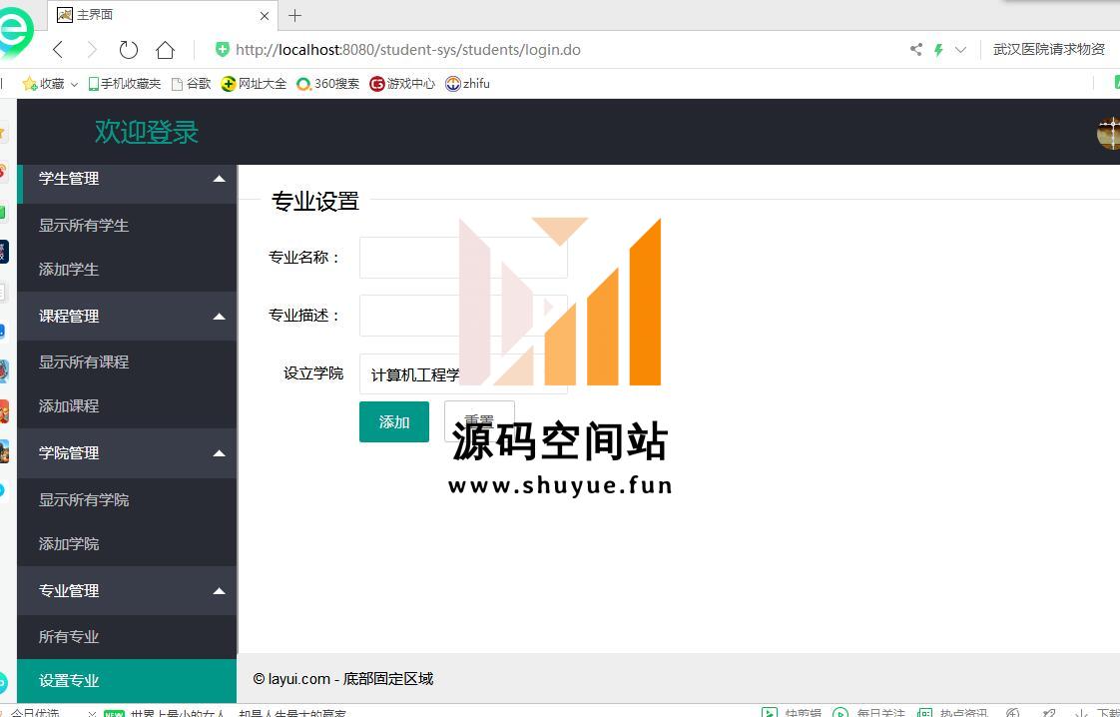
Task: Open the 谷歌 bookmark
Action: 191,84
